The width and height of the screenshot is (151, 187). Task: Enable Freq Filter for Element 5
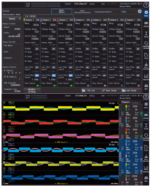pos(104,75)
